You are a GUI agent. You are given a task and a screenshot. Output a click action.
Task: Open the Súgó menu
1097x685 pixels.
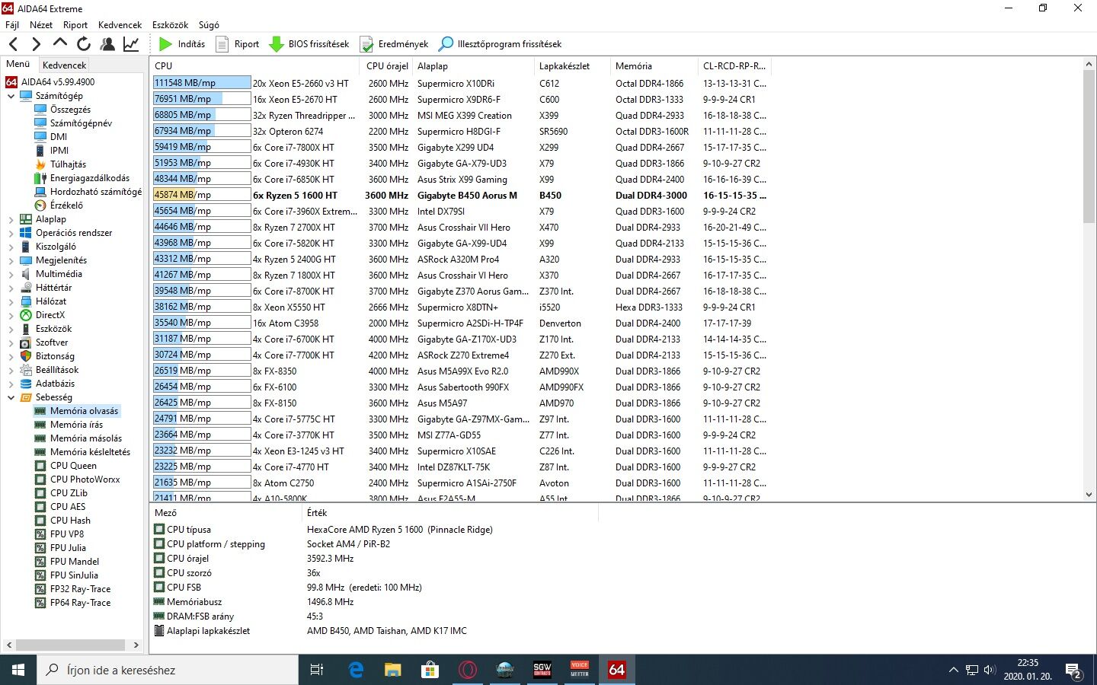pos(209,25)
